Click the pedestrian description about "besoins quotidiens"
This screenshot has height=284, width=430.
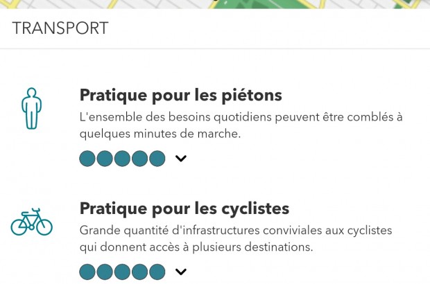pyautogui.click(x=241, y=125)
